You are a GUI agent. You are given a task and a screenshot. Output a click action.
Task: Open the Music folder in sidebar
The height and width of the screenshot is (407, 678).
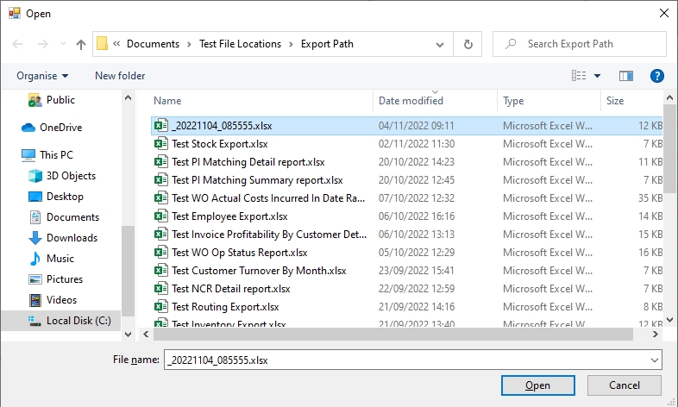pyautogui.click(x=60, y=259)
